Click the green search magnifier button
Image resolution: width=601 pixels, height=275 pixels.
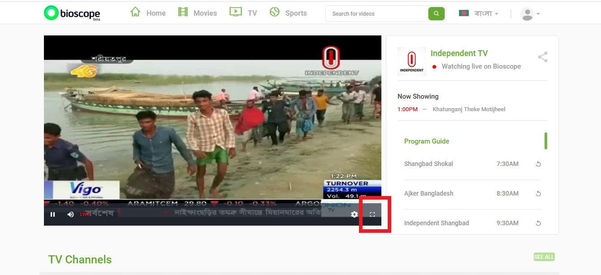(437, 13)
